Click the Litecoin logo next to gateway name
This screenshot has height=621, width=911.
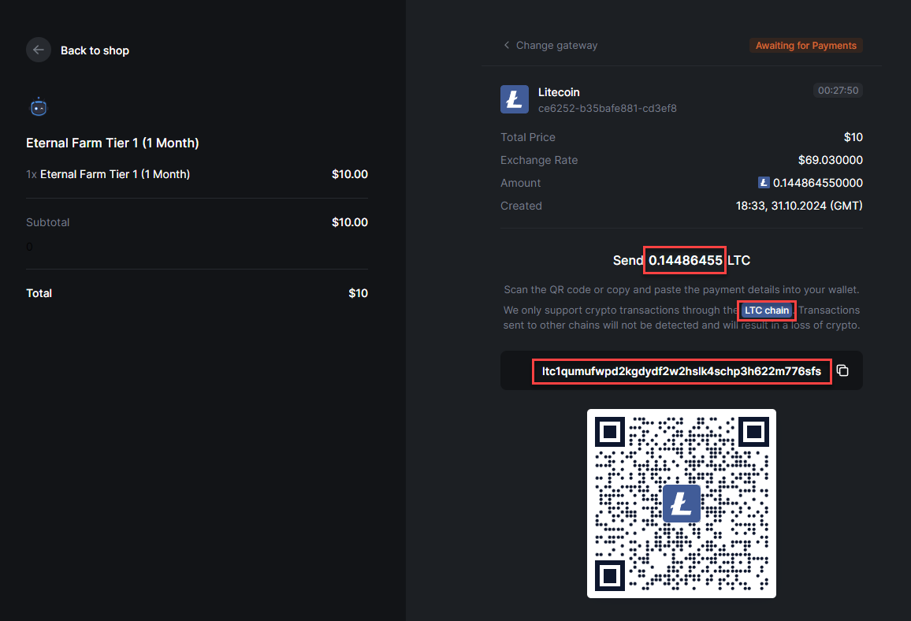coord(514,99)
